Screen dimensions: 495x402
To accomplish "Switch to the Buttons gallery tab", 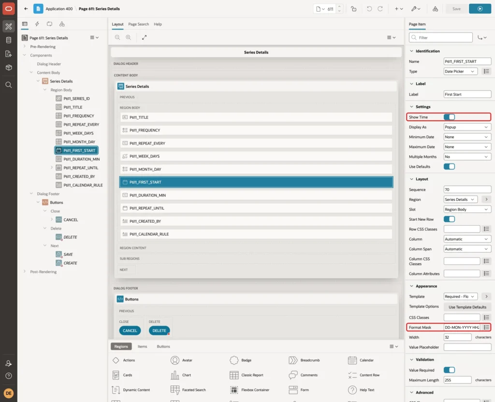I will [163, 346].
